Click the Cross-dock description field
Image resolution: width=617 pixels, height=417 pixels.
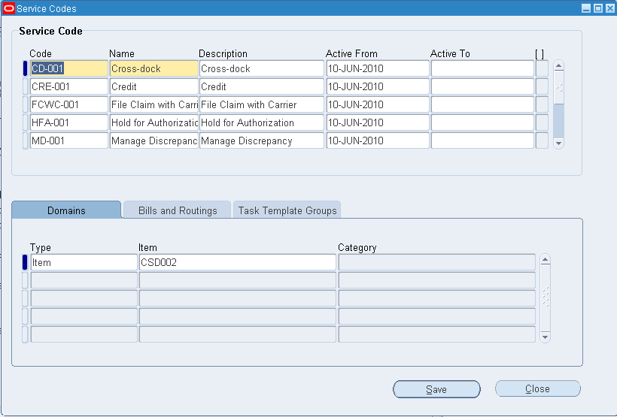tap(262, 68)
